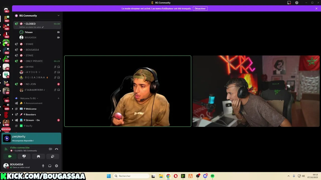Open server with 162 badge in sidebar
The image size is (321, 180).
[x=6, y=34]
